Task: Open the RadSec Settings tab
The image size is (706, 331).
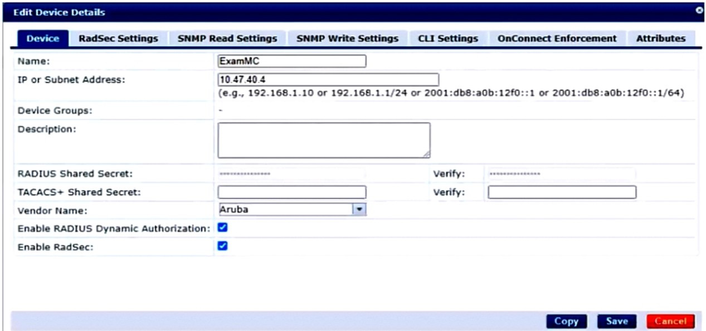Action: [118, 38]
